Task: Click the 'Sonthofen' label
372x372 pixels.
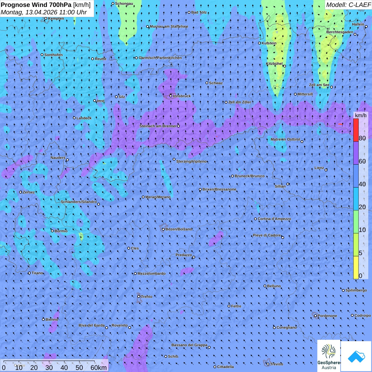Action: (x=53, y=55)
